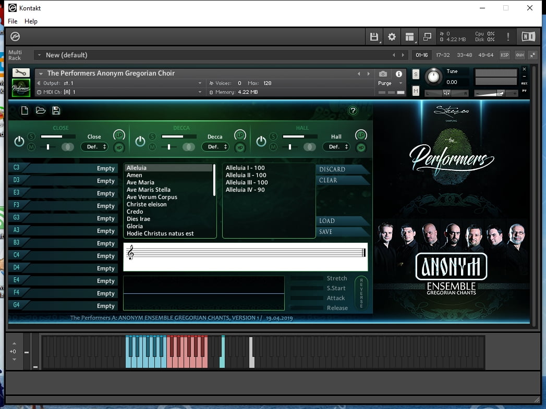Image resolution: width=546 pixels, height=409 pixels.
Task: Click the open folder preset icon
Action: (x=40, y=110)
